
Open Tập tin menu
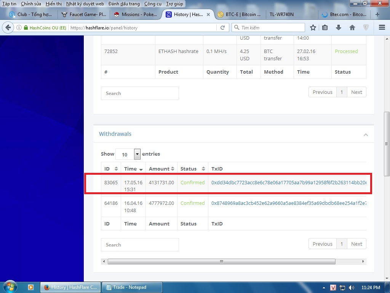(x=9, y=4)
